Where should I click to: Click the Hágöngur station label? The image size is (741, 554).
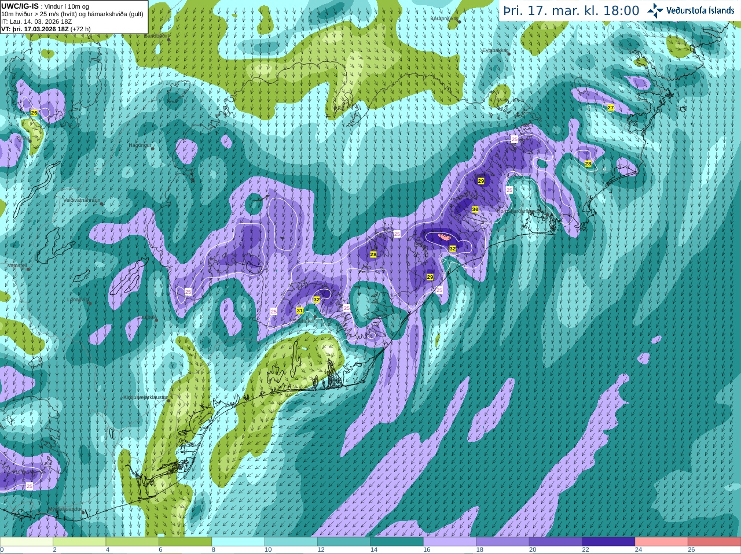tap(140, 145)
